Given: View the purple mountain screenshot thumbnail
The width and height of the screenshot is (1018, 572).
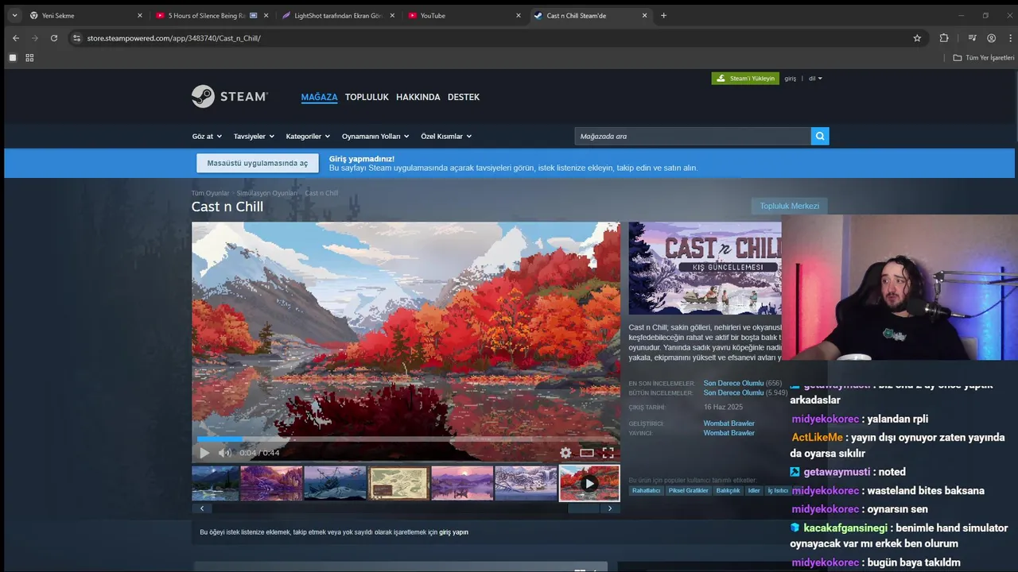Looking at the screenshot, I should click(x=271, y=483).
